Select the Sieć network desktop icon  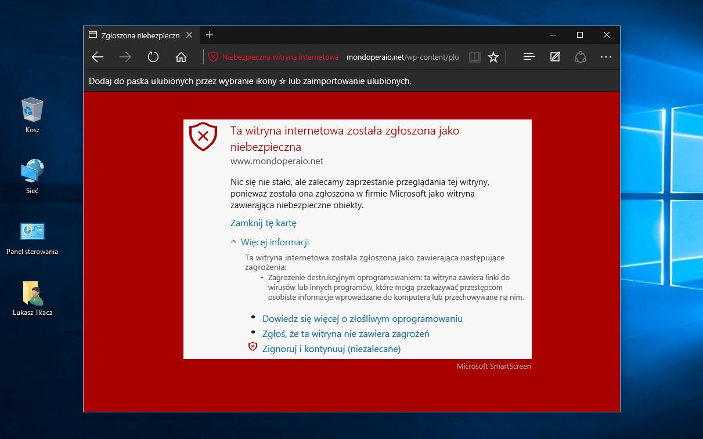pyautogui.click(x=33, y=176)
